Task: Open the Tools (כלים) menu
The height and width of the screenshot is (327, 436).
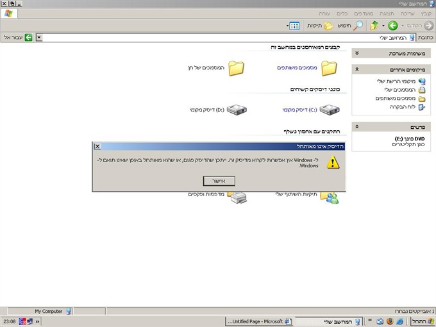Action: pyautogui.click(x=342, y=13)
